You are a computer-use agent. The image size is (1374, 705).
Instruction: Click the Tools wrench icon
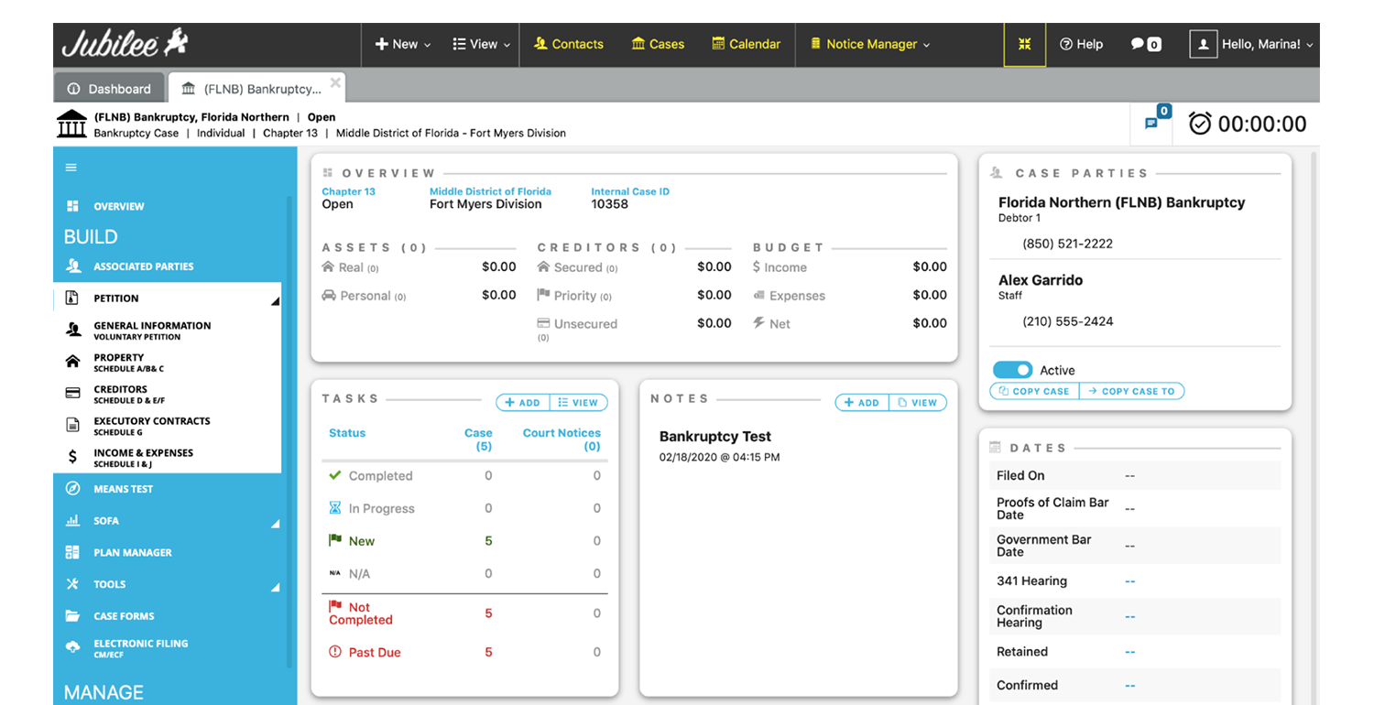tap(72, 584)
